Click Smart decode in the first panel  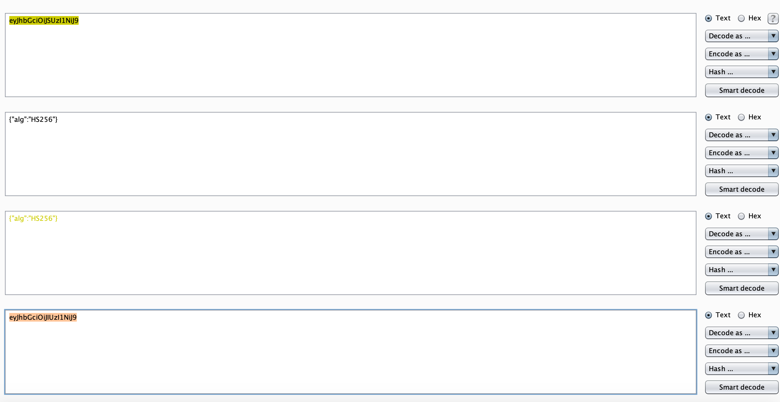[742, 90]
